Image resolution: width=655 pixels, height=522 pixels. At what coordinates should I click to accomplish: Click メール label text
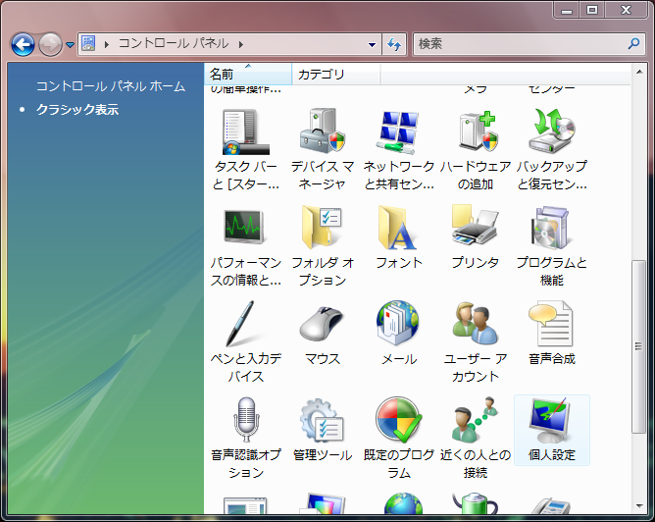pos(399,358)
